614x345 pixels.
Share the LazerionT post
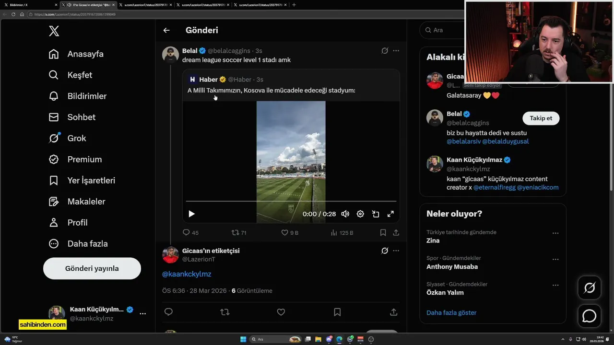click(394, 312)
